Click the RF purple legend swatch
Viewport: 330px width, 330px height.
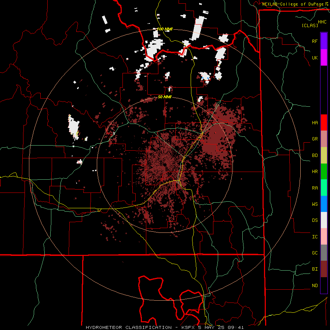pyautogui.click(x=324, y=41)
